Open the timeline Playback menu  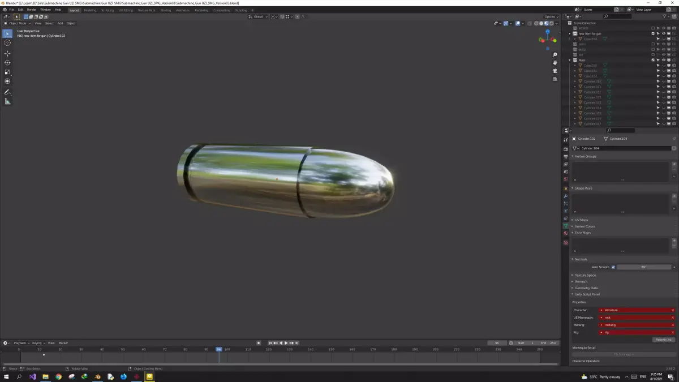[x=20, y=343]
